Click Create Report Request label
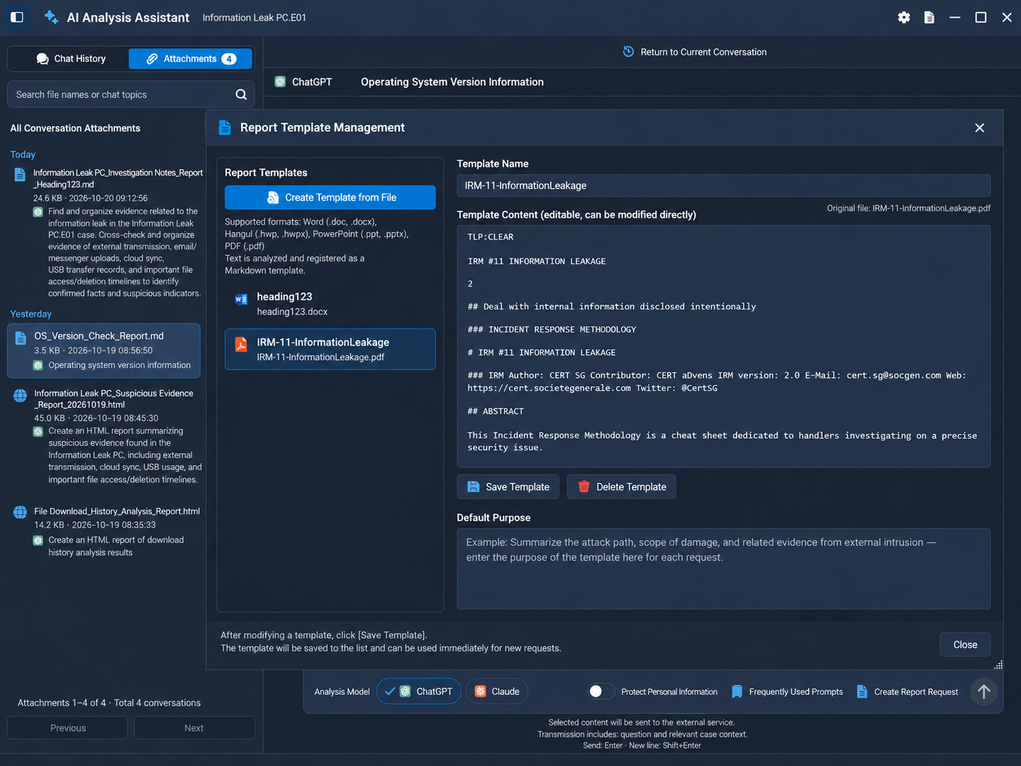 point(916,692)
